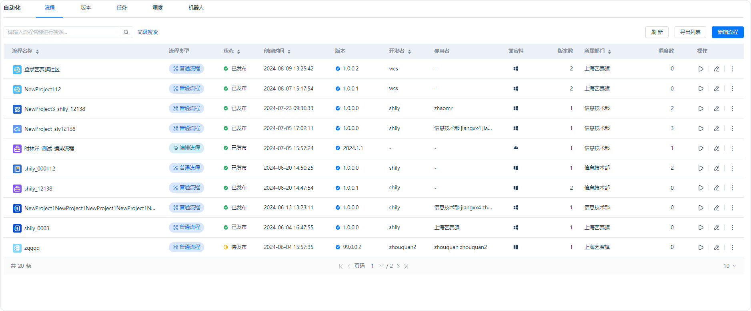The image size is (751, 311).
Task: Focus the flow name search field
Action: tap(62, 32)
